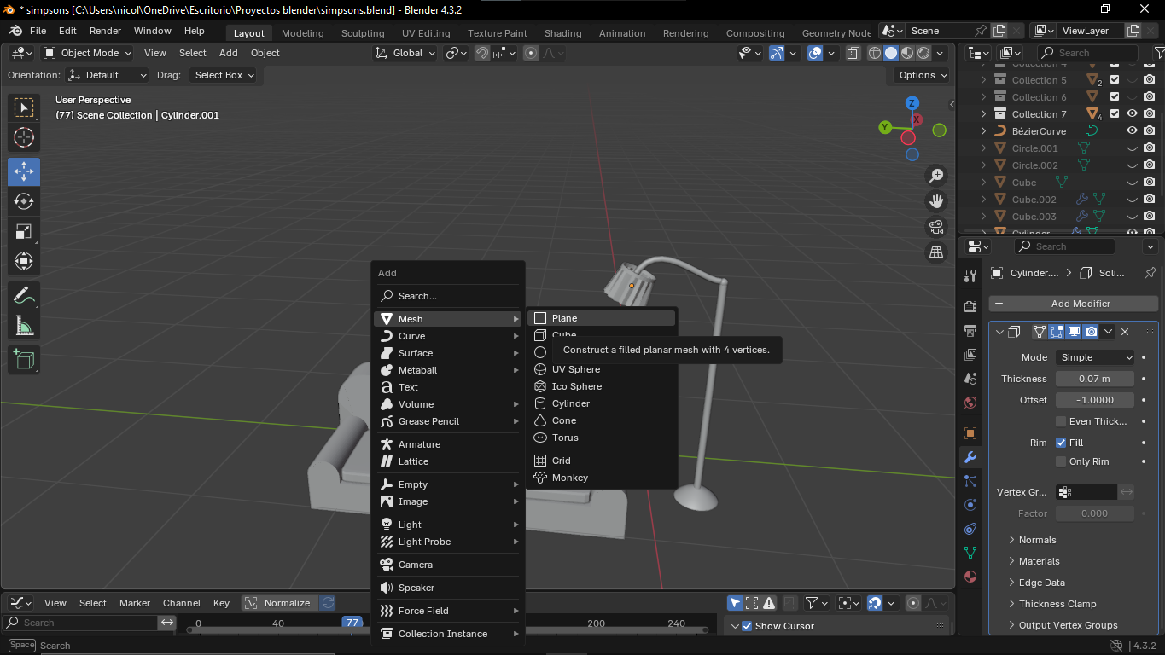Toggle Collection 7 visibility eye
Viewport: 1165px width, 655px height.
(1132, 113)
